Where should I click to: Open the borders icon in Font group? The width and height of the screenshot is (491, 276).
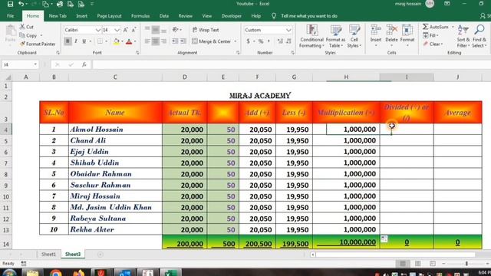tap(100, 41)
